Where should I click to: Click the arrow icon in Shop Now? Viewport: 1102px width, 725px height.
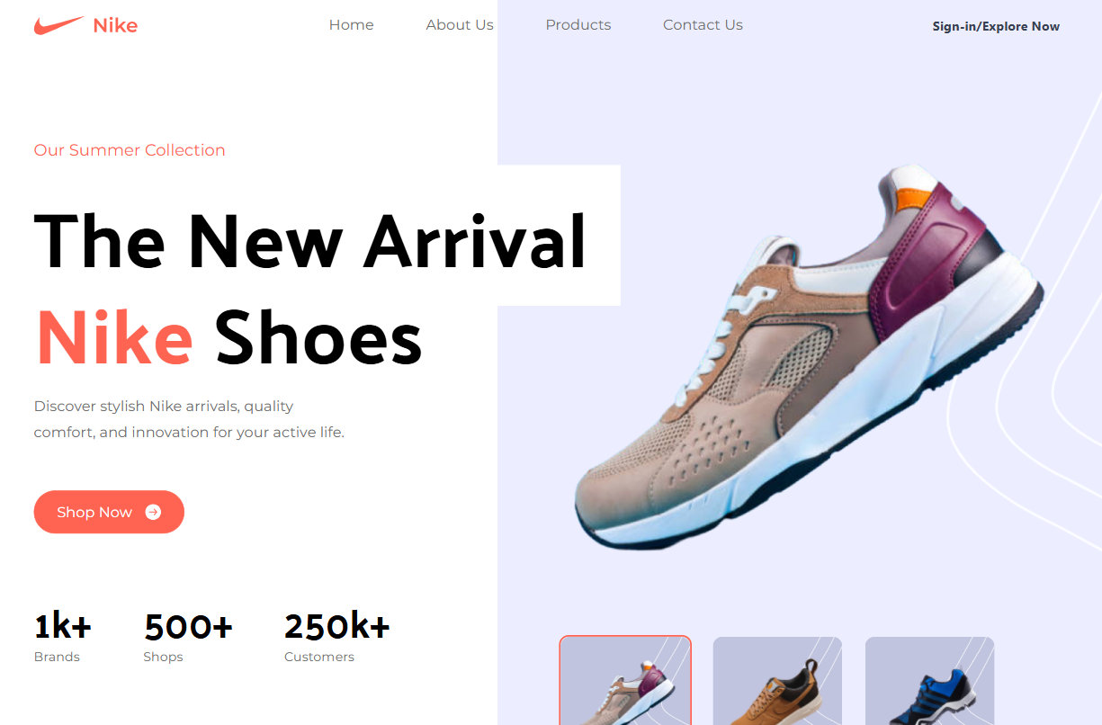coord(153,512)
